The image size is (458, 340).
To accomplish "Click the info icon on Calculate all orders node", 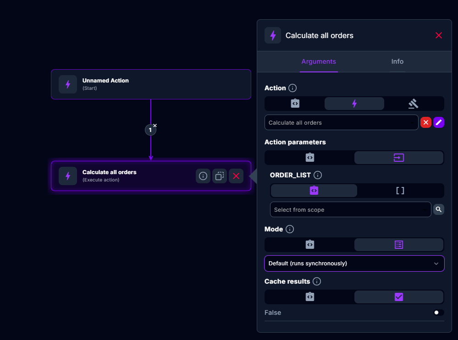I will tap(203, 176).
